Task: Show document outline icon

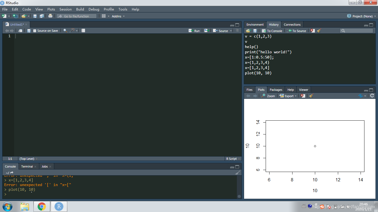Action: (237, 31)
